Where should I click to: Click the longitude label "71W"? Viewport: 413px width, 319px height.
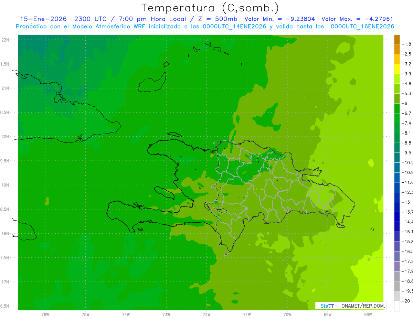(247, 315)
